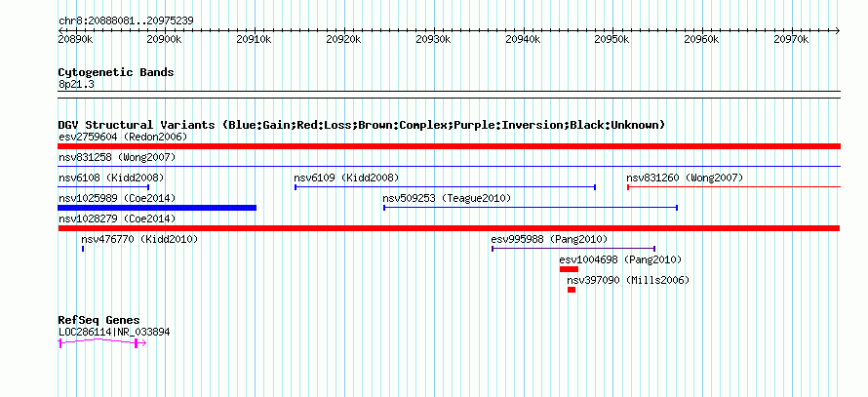Click the nsv6109 blue gain bar

pos(445,187)
